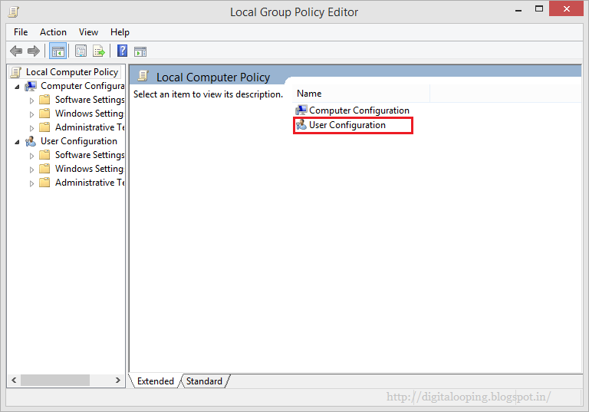Click scroll icon in right pane header
The image size is (589, 412).
tap(143, 76)
